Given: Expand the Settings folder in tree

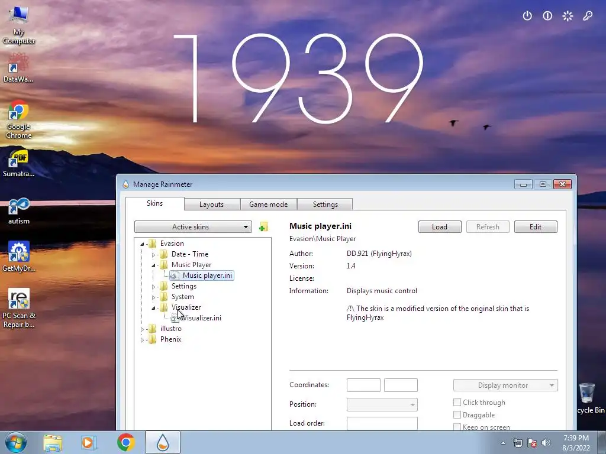Looking at the screenshot, I should coord(153,287).
